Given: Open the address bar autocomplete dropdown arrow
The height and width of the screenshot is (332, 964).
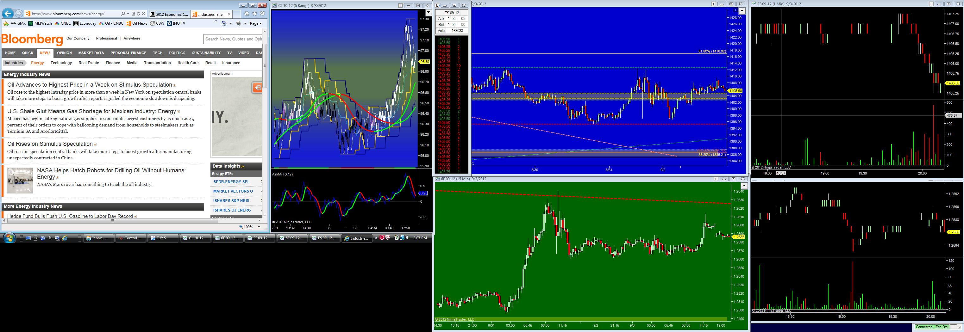Looking at the screenshot, I should 128,14.
